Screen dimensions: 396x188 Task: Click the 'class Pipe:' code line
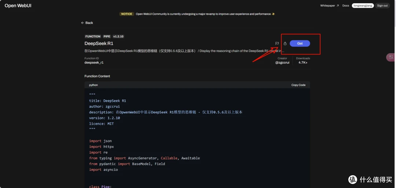pos(100,186)
